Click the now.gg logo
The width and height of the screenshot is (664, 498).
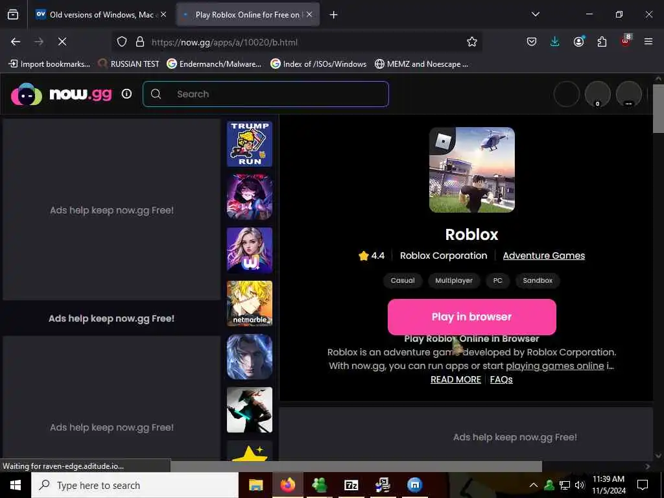62,93
